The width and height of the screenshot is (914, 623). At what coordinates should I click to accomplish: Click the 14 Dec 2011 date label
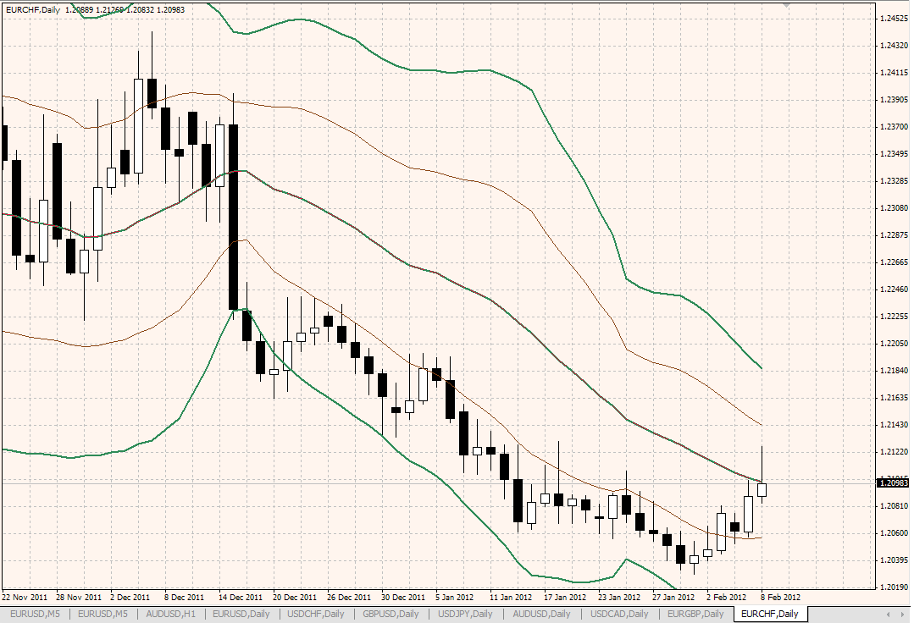pyautogui.click(x=241, y=598)
